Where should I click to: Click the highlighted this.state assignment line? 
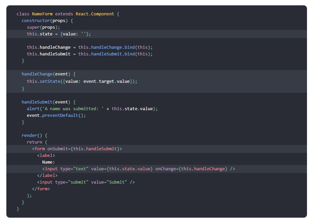click(59, 34)
